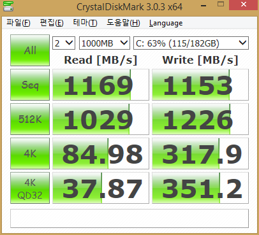Expand the C: drive selection dropdown

191,43
